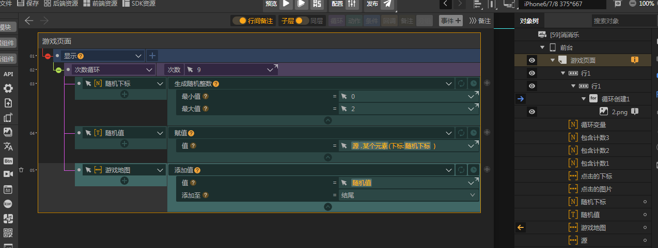Click the back arrow in editor panel
The image size is (658, 248).
click(x=29, y=21)
